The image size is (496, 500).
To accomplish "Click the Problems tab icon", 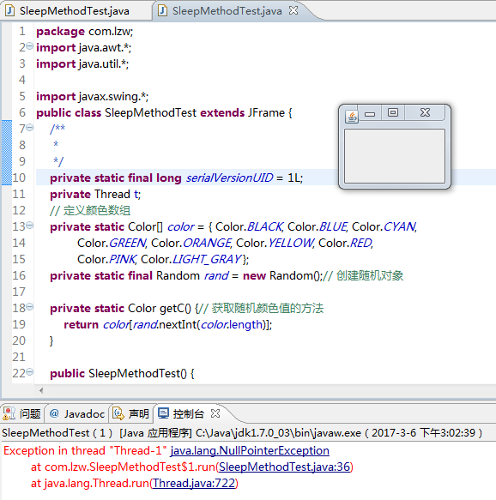I will tap(9, 413).
